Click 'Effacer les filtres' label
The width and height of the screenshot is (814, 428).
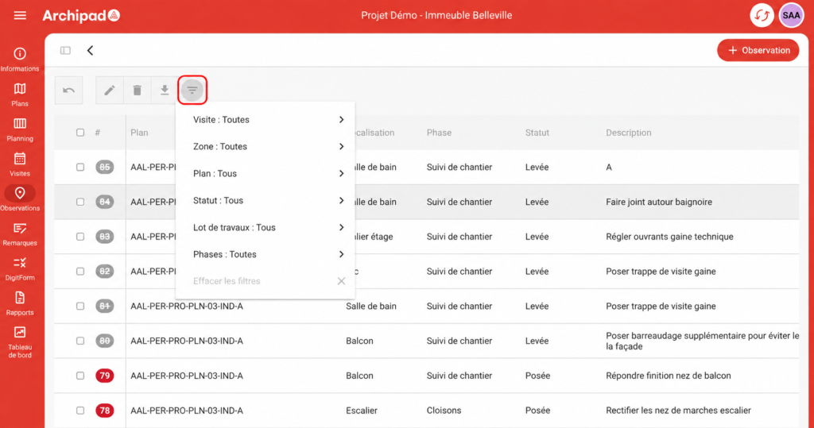pos(227,281)
